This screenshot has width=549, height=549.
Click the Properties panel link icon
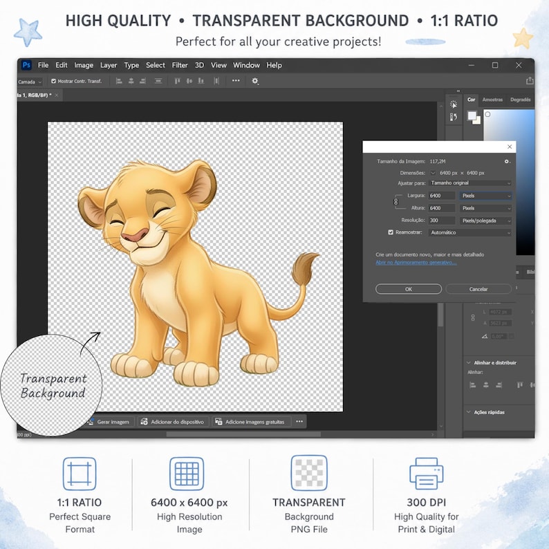click(473, 317)
